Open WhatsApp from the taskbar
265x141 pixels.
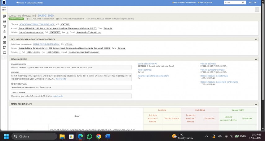tap(89, 136)
